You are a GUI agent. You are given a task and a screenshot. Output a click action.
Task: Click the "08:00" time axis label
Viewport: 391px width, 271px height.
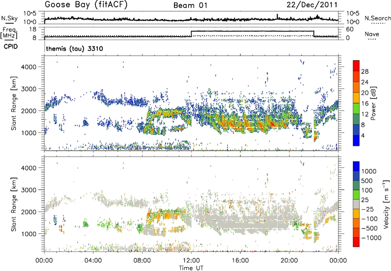click(142, 261)
